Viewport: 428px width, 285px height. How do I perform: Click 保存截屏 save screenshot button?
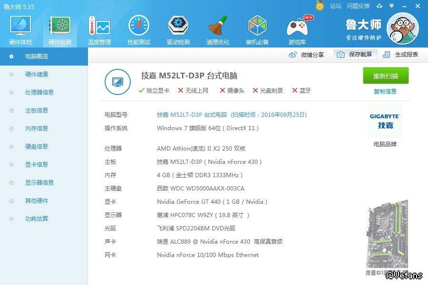pos(355,55)
